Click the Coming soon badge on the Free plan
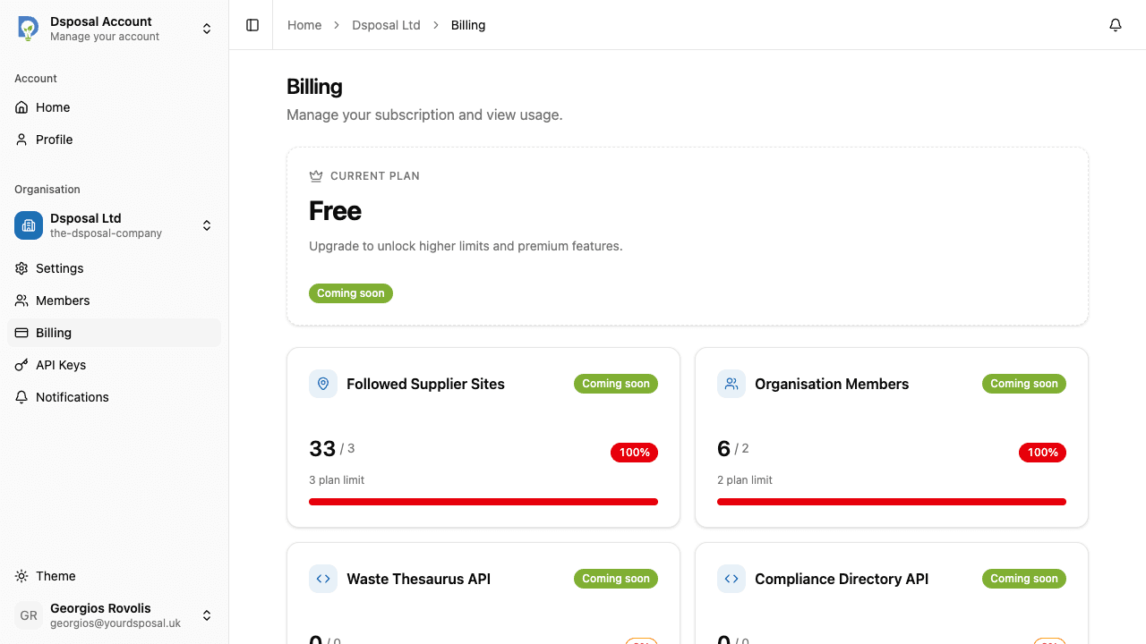Image resolution: width=1146 pixels, height=644 pixels. click(x=351, y=292)
